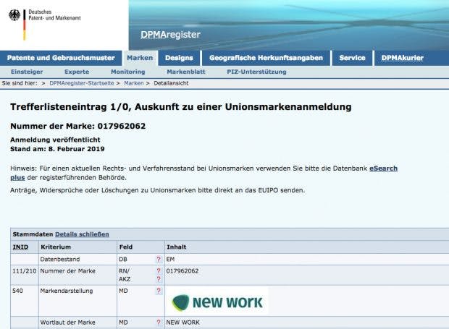Click the DPMAregister banner title

click(170, 35)
